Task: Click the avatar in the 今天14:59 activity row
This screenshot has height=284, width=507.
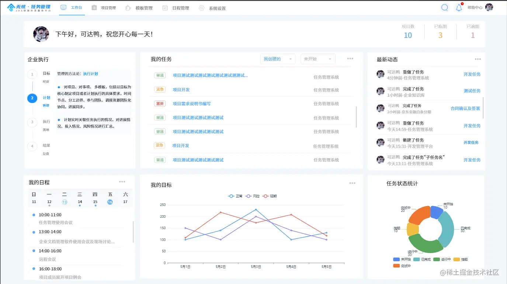Action: 381,125
